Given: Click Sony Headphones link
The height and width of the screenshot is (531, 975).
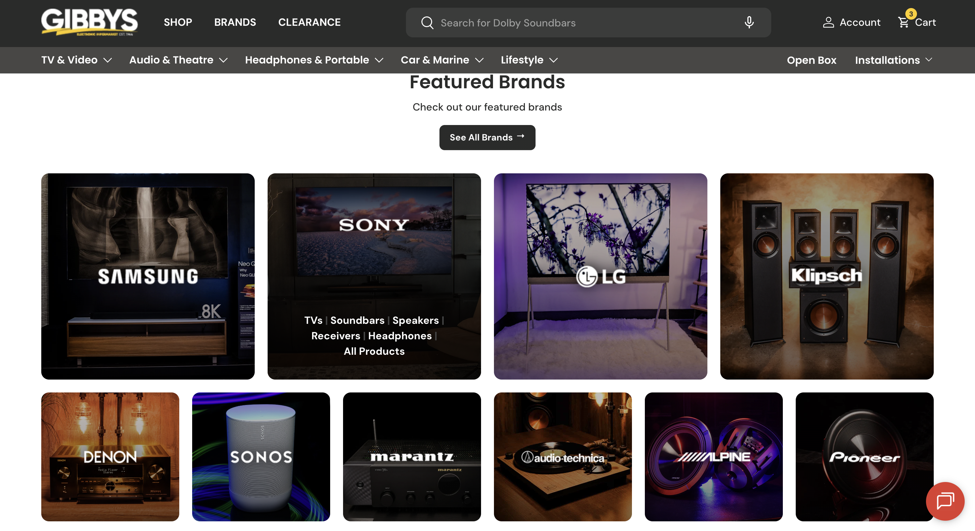Looking at the screenshot, I should tap(400, 336).
